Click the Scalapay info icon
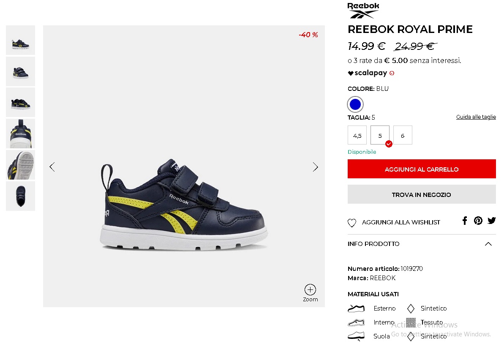 pyautogui.click(x=392, y=73)
